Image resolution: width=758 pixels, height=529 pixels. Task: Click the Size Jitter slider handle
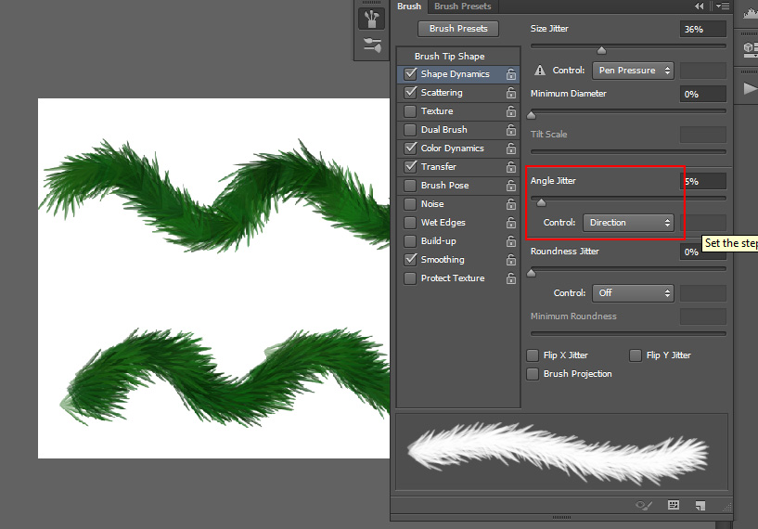[601, 50]
